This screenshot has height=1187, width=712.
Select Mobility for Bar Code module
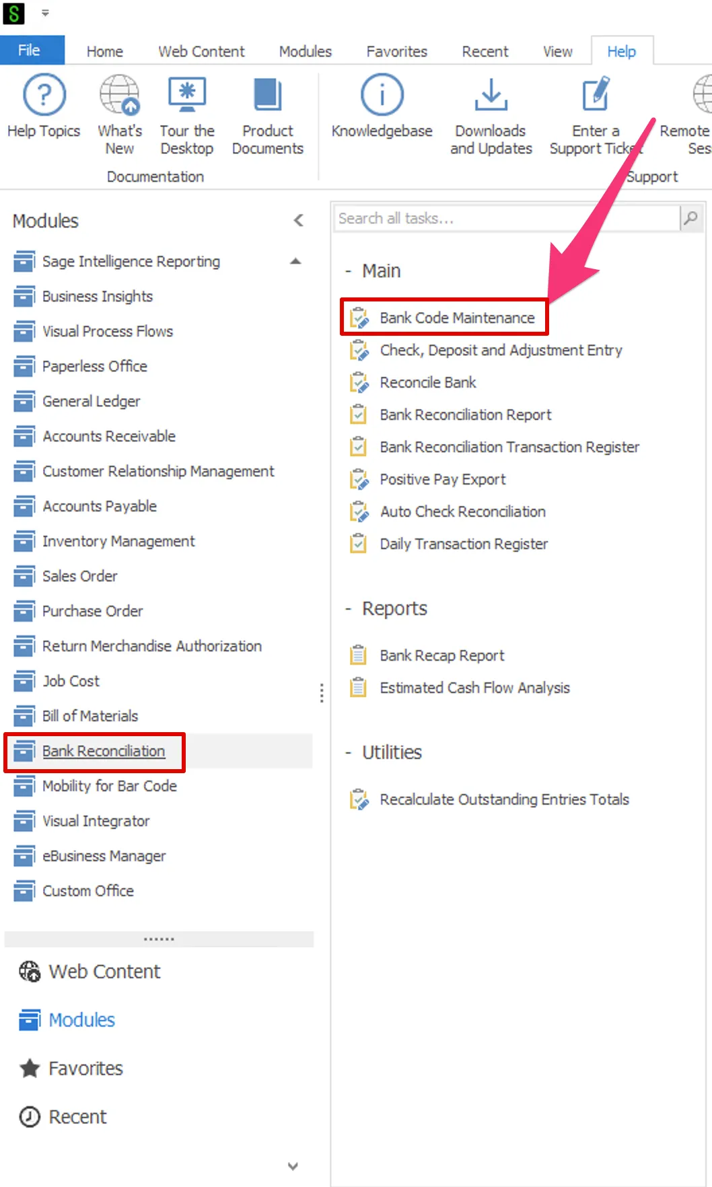[110, 786]
